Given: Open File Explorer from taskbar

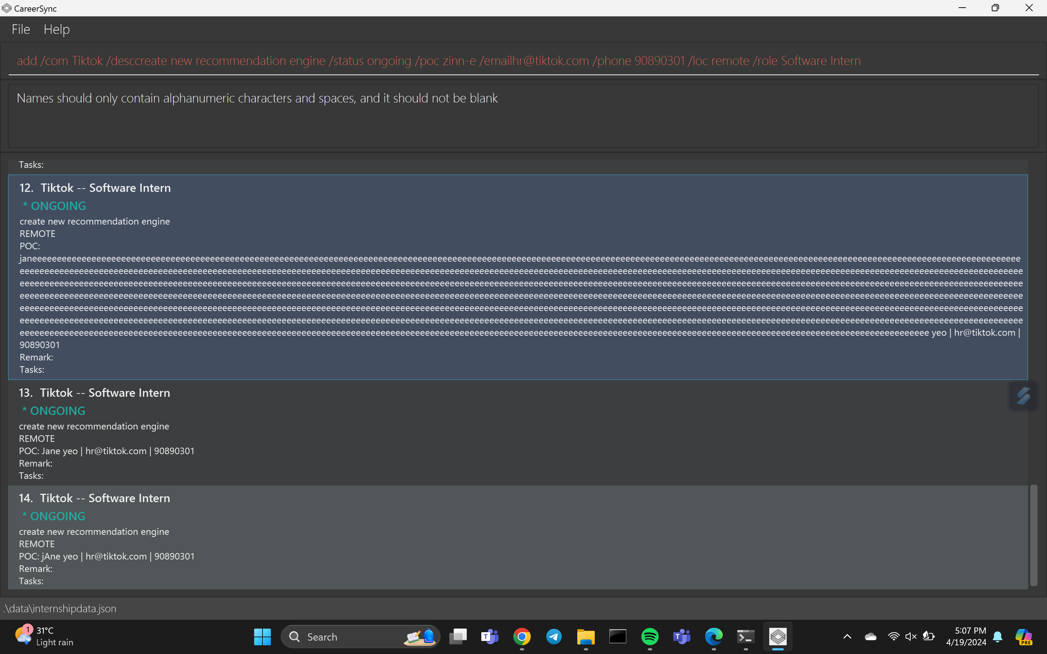Looking at the screenshot, I should point(586,637).
